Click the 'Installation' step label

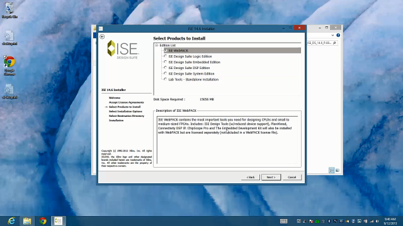click(x=116, y=121)
